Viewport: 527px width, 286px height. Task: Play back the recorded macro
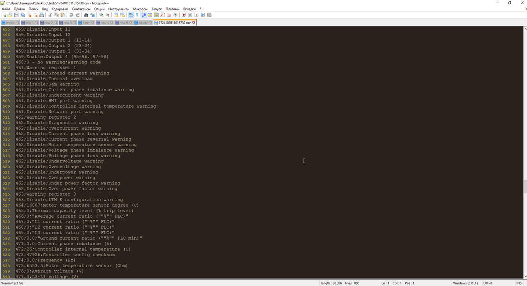click(196, 14)
